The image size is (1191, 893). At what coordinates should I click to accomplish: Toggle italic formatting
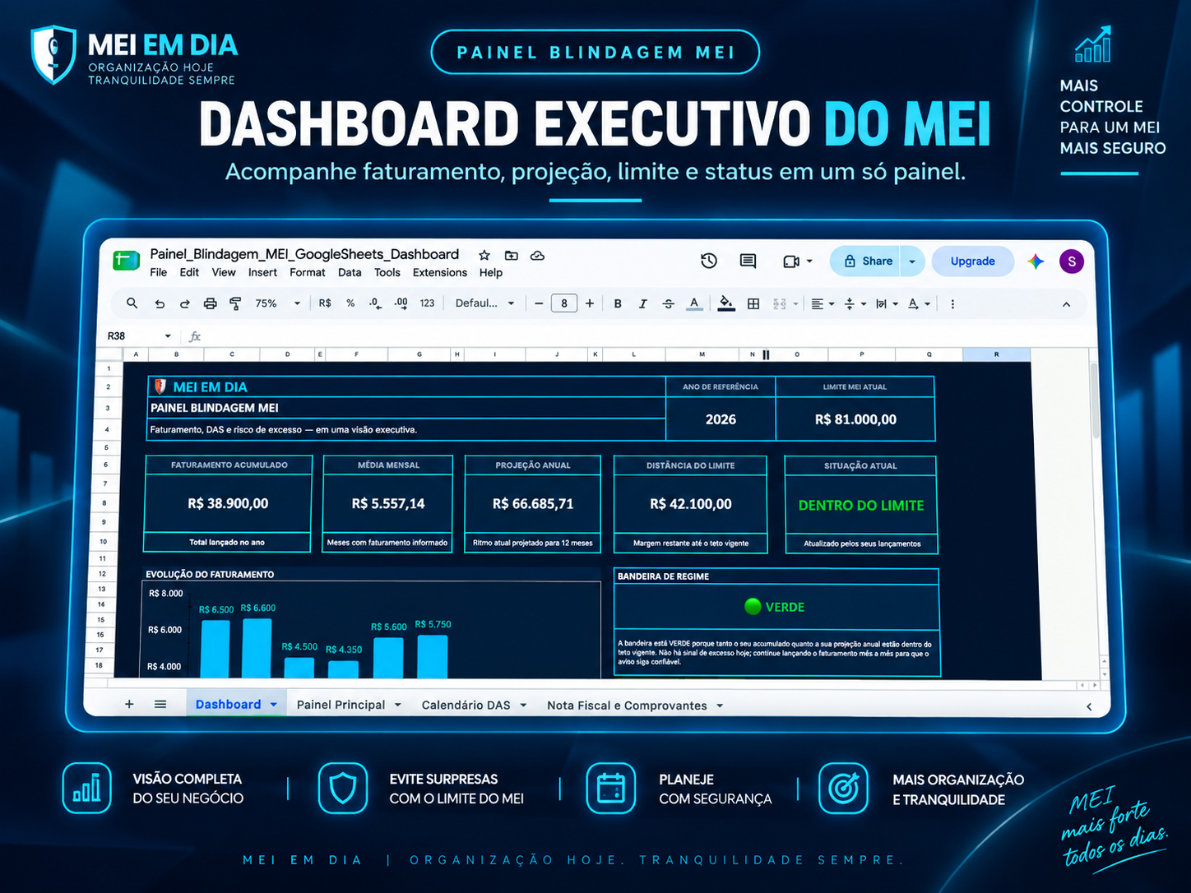(642, 303)
